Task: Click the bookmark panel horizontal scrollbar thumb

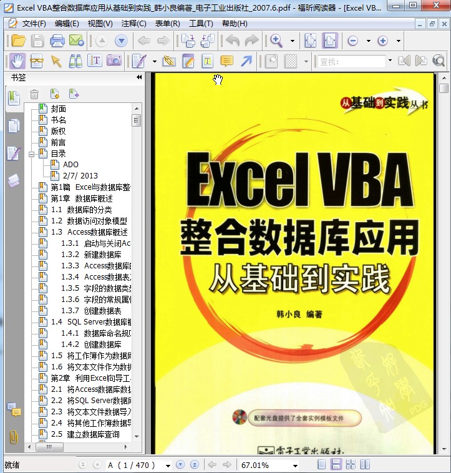Action: coord(49,447)
